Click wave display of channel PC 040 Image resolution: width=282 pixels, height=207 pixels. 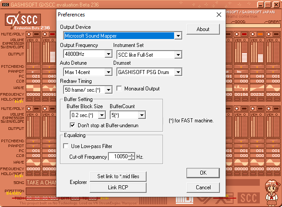point(49,88)
